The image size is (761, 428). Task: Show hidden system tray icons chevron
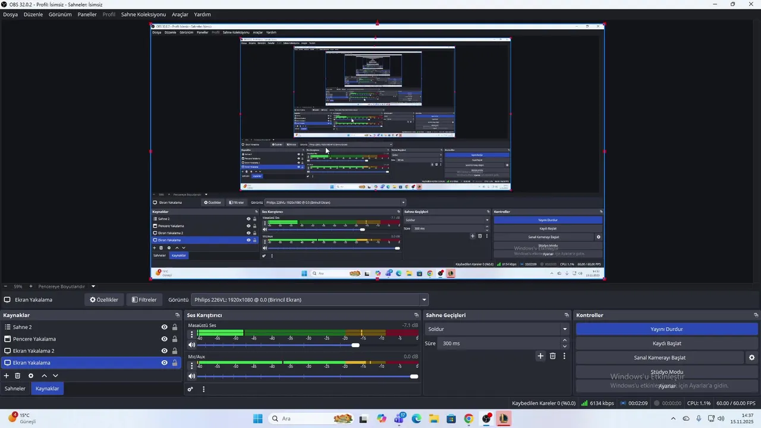pos(673,418)
